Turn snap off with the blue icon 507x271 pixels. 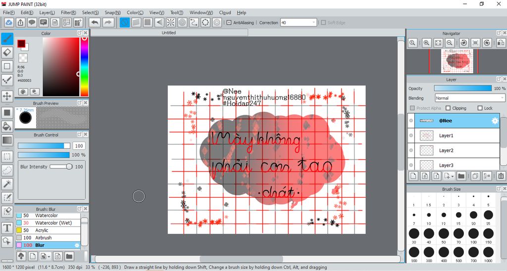[x=125, y=22]
